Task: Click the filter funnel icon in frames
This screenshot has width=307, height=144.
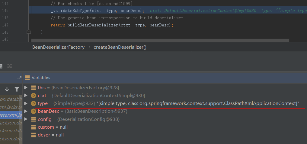Action: coord(17,89)
